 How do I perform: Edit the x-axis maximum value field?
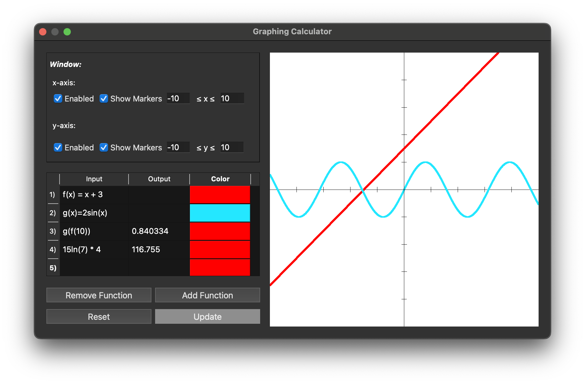232,98
